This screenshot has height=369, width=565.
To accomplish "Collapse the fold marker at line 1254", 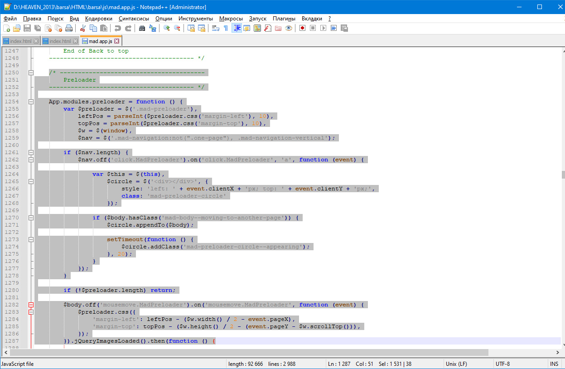I will (x=31, y=102).
